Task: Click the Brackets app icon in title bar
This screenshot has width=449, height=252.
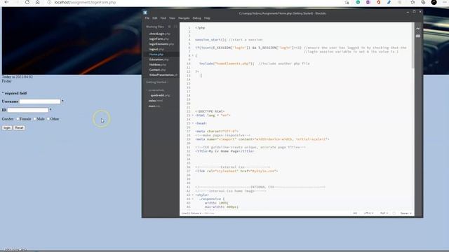Action: (x=145, y=13)
